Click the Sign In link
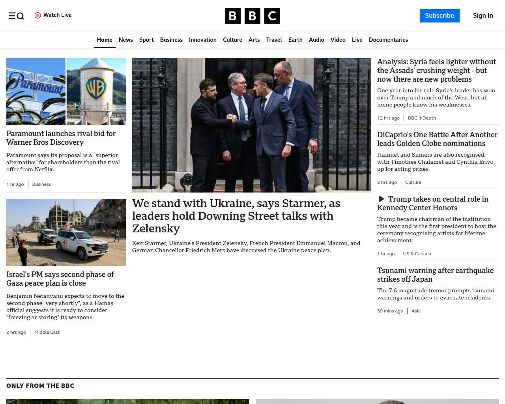The height and width of the screenshot is (404, 505). pos(483,16)
